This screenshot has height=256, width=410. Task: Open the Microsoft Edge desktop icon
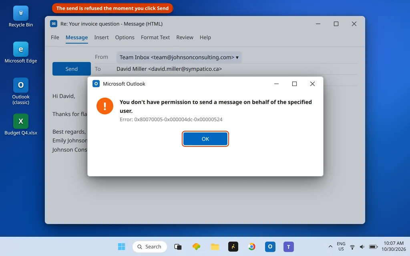point(21,53)
